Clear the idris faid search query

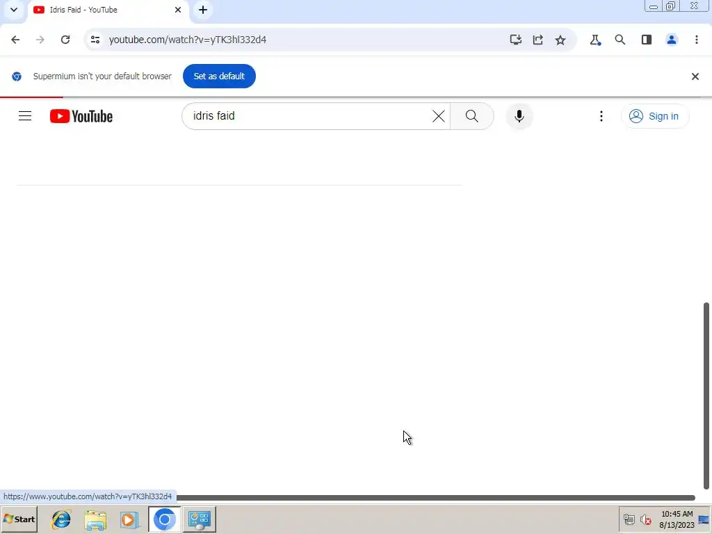point(439,116)
